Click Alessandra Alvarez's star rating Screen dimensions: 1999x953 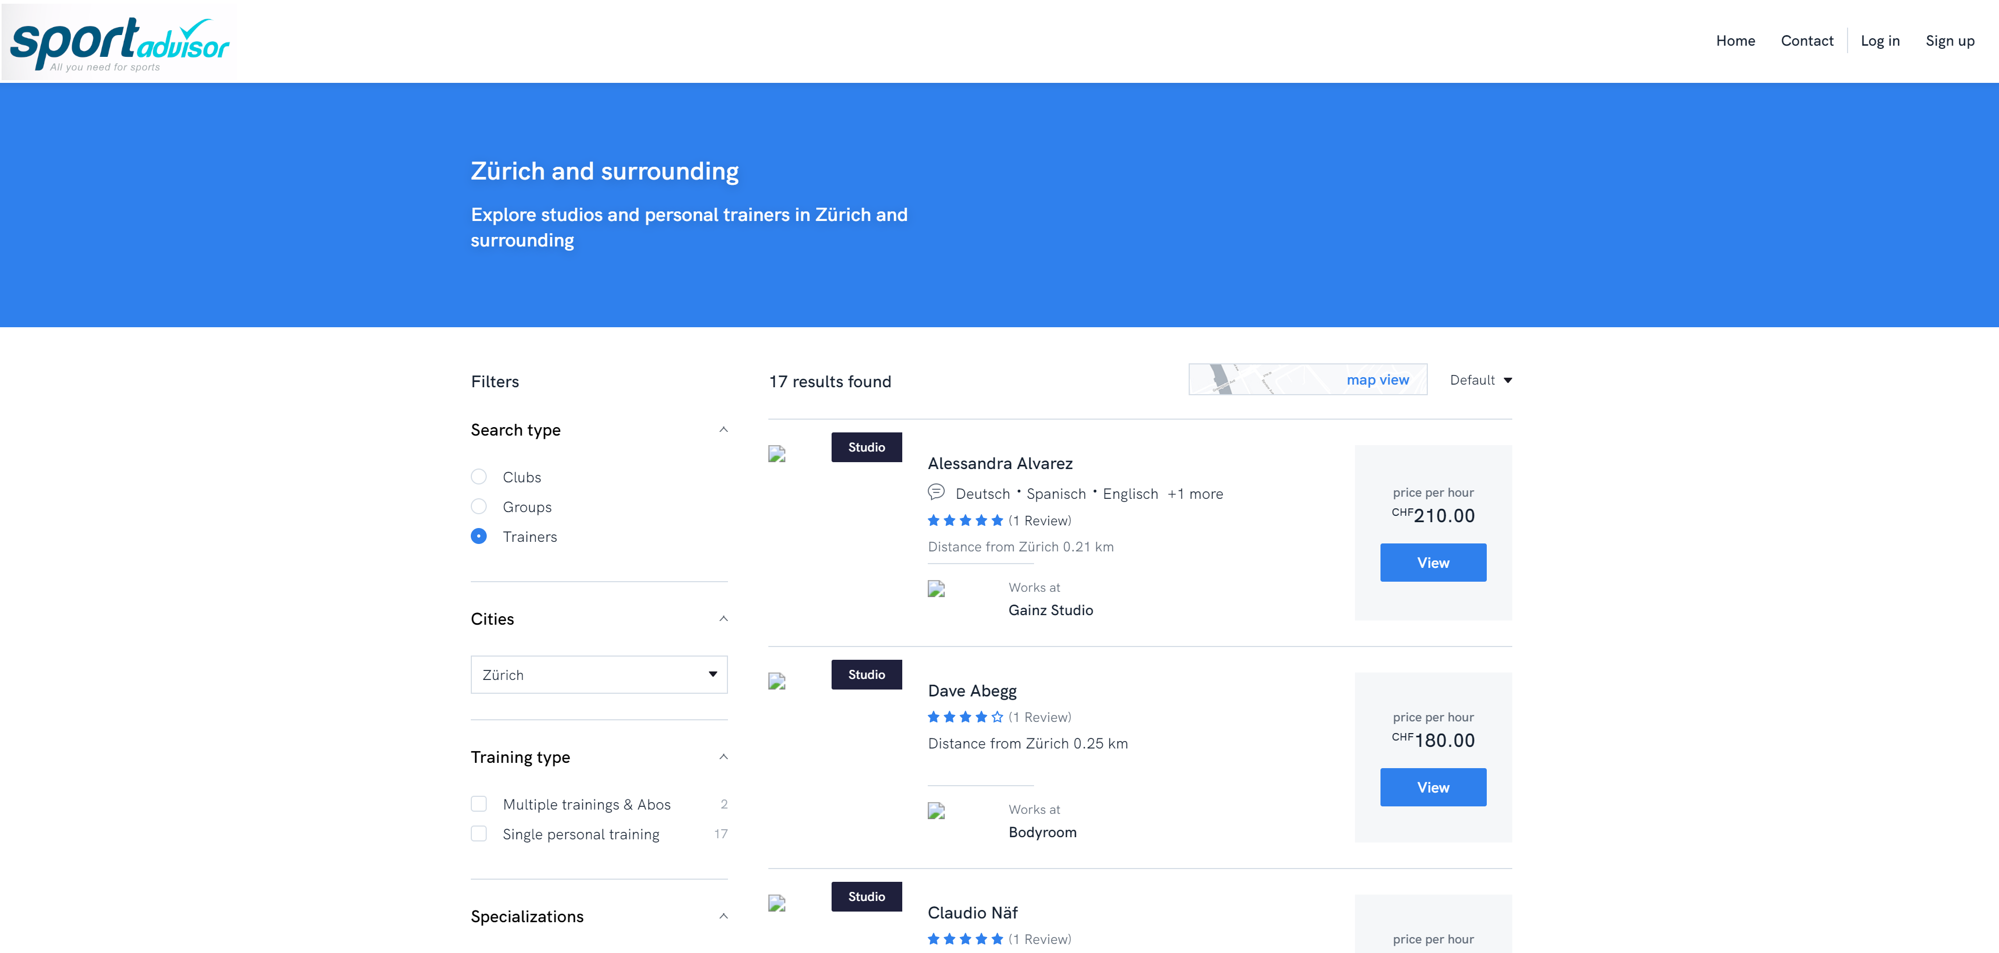point(964,521)
